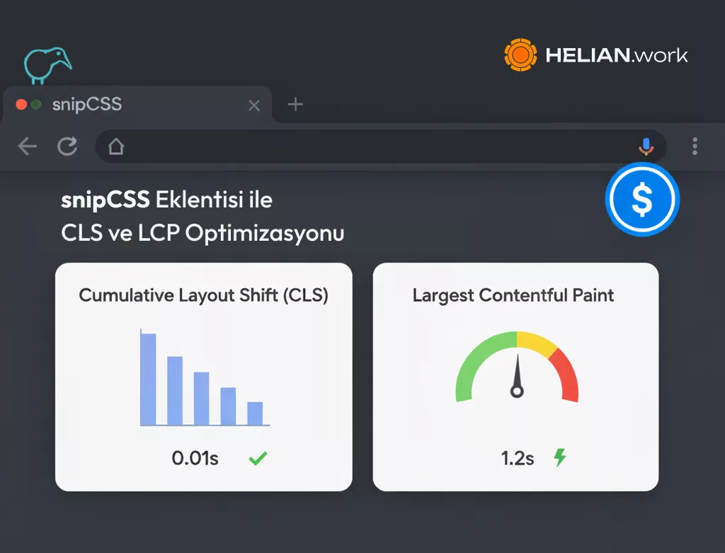This screenshot has width=725, height=553.
Task: Click the home icon in address bar
Action: point(115,147)
